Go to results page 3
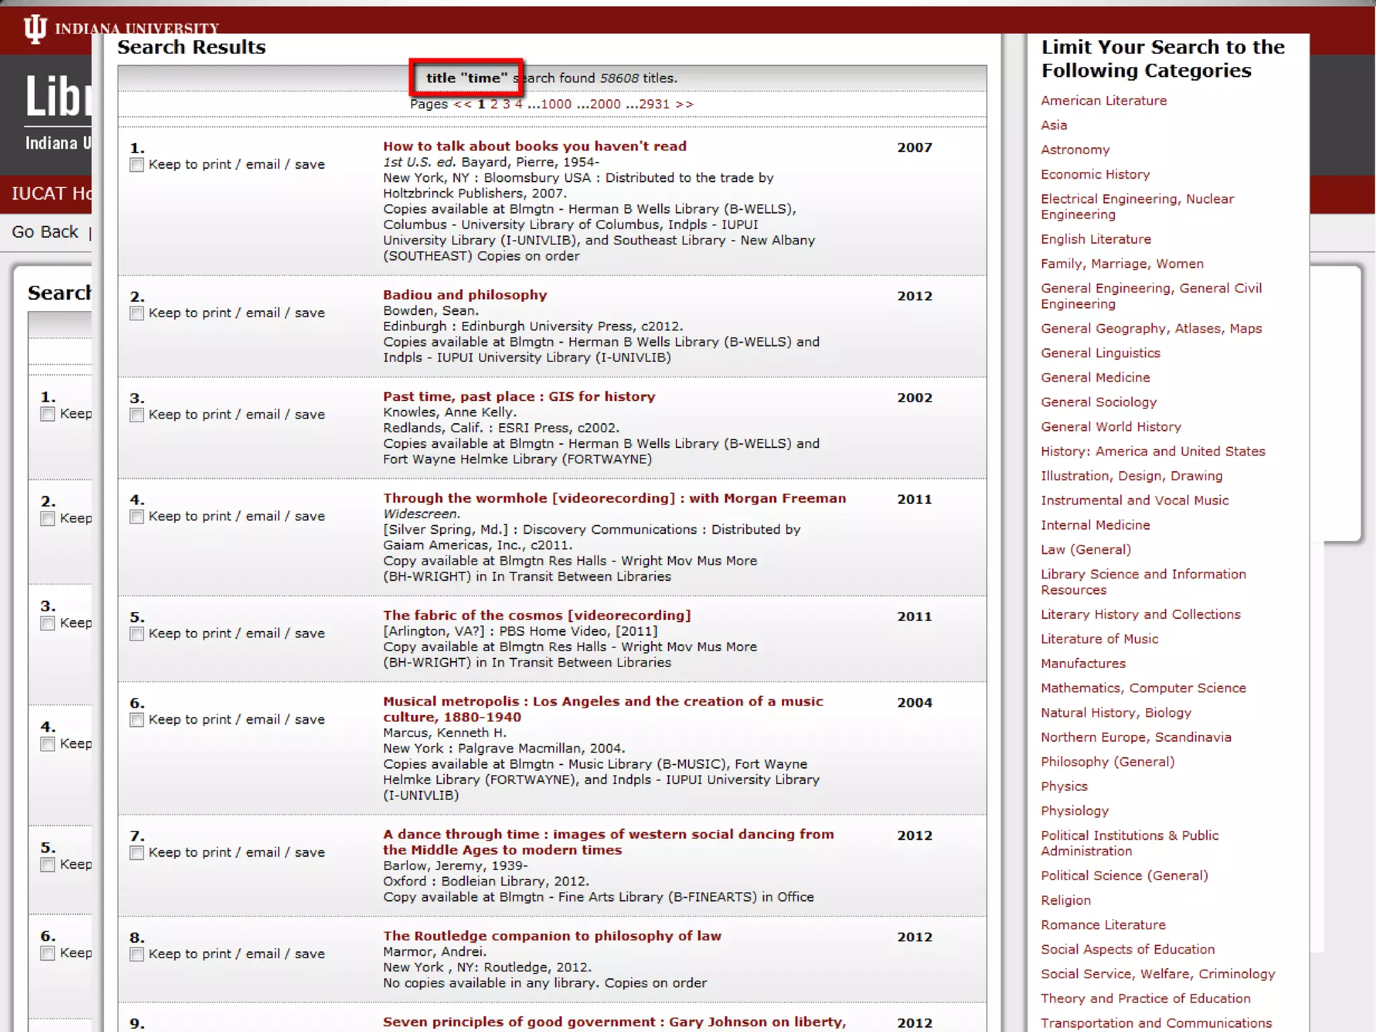The height and width of the screenshot is (1032, 1376). click(506, 104)
